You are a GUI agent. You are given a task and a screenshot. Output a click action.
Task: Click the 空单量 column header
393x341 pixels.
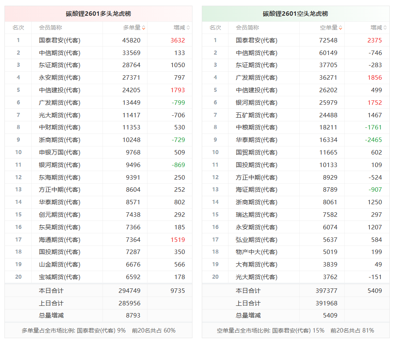pos(329,28)
